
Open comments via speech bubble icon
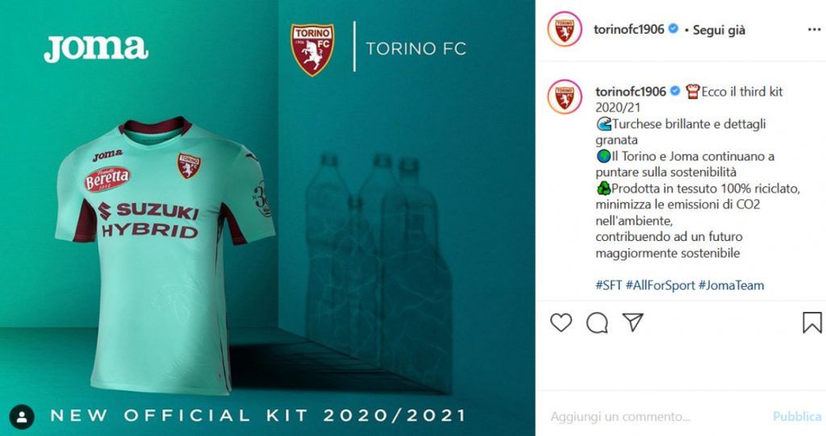click(x=597, y=323)
